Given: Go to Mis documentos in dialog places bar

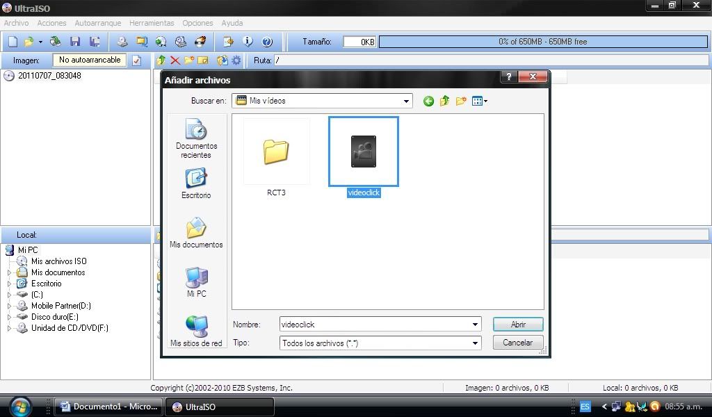Looking at the screenshot, I should 196,233.
